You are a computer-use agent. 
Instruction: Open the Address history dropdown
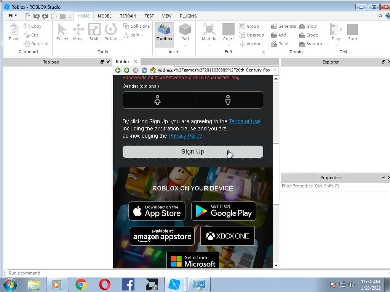click(x=275, y=70)
